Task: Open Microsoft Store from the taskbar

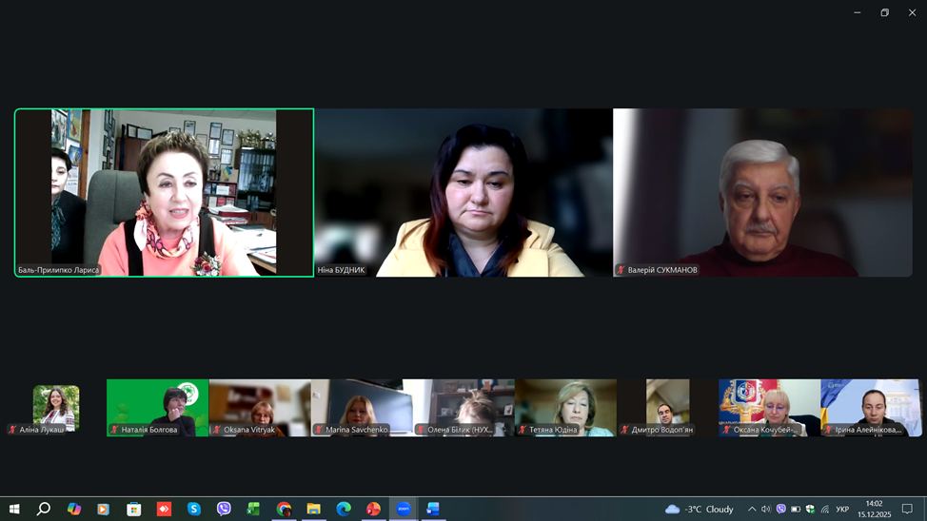Action: (x=134, y=509)
